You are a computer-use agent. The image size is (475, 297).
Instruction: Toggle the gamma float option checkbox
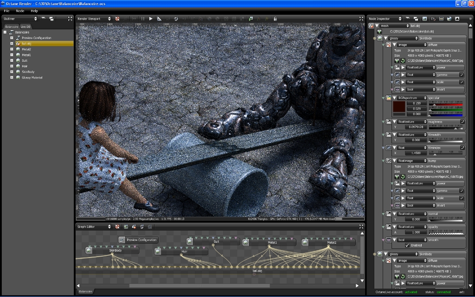[462, 75]
